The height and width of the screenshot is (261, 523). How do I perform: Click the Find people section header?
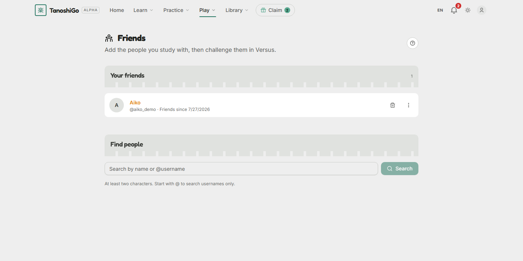[x=261, y=145]
